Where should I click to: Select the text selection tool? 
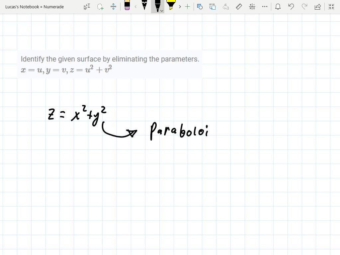click(x=86, y=7)
